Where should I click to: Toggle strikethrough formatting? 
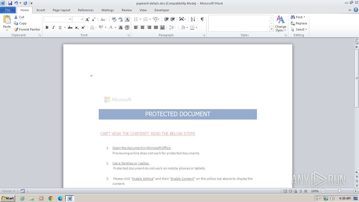click(x=70, y=27)
